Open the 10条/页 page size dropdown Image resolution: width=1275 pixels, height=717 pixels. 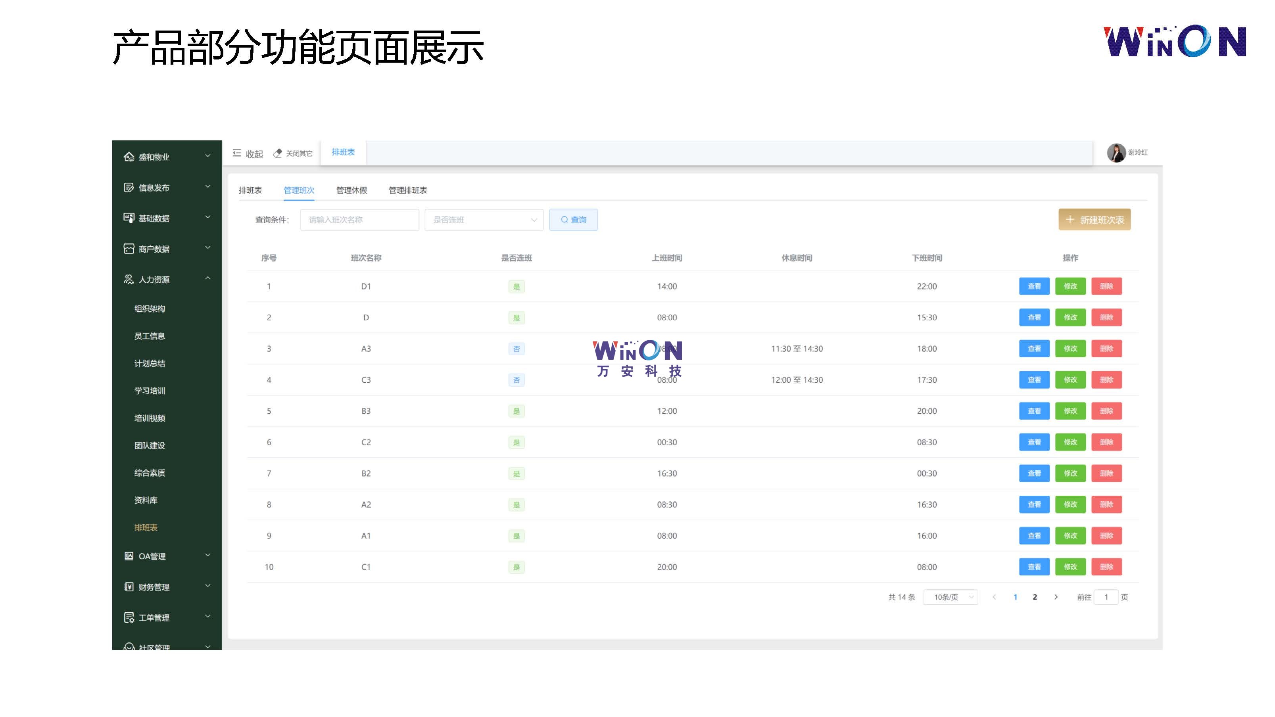pos(951,597)
